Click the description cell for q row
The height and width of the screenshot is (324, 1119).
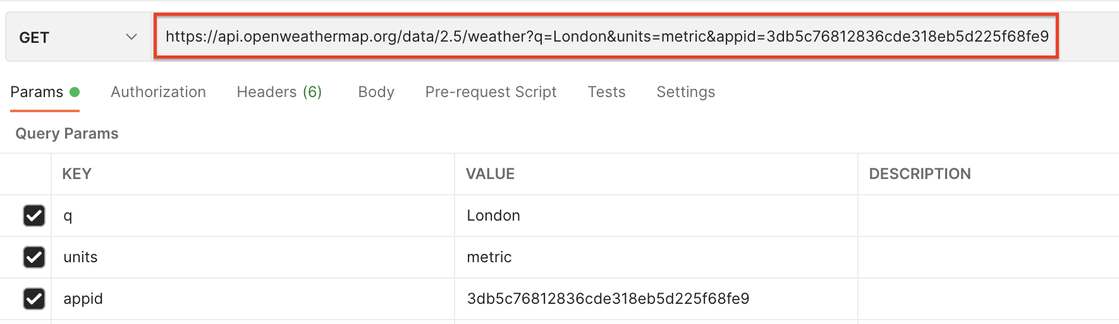click(988, 216)
